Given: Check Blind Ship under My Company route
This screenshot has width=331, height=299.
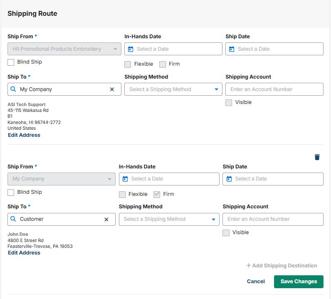Looking at the screenshot, I should (11, 193).
